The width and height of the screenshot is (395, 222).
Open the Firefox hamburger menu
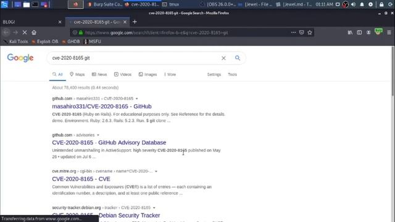pos(389,33)
